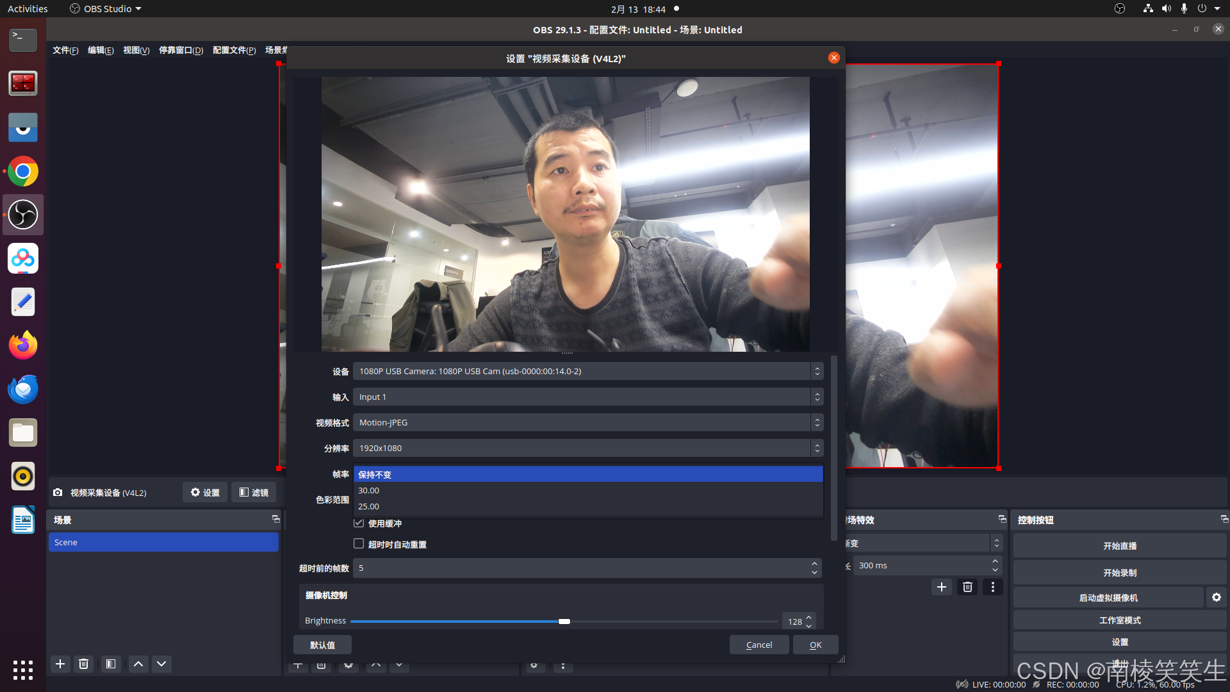The height and width of the screenshot is (692, 1230).
Task: Click the 默认值 defaults button
Action: pyautogui.click(x=322, y=645)
